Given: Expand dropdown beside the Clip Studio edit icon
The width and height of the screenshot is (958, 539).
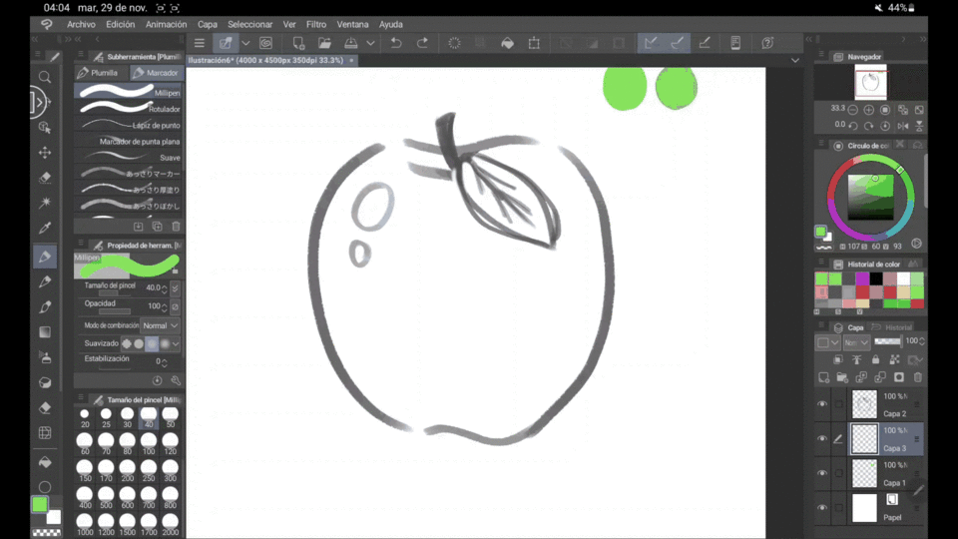Looking at the screenshot, I should (x=245, y=43).
